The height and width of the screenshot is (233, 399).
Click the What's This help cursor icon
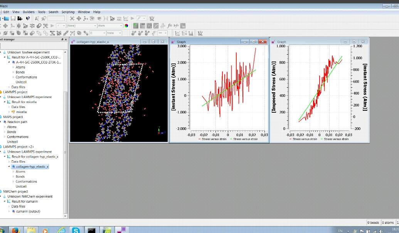[28, 18]
